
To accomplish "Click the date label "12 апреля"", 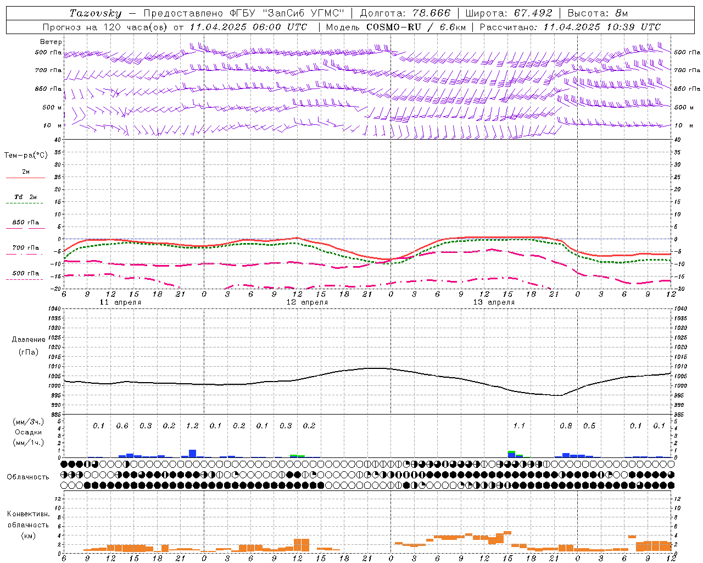I will pos(307,302).
